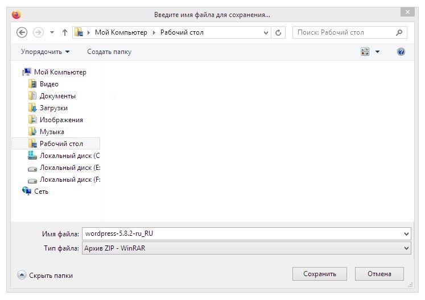Select Рабочий стол breadcrumb in address bar
425x300 pixels.
182,32
